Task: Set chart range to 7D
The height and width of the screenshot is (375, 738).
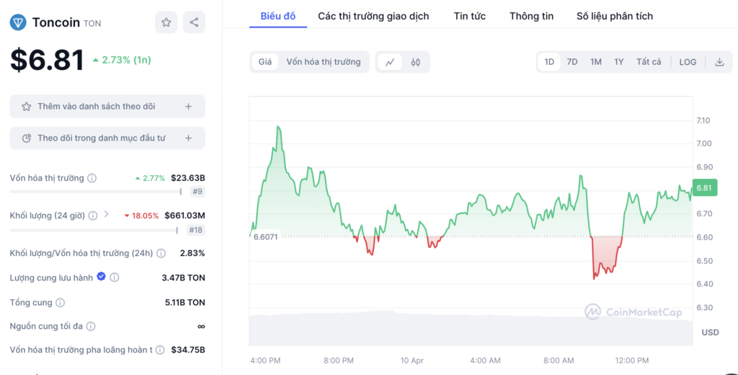Action: pos(572,62)
